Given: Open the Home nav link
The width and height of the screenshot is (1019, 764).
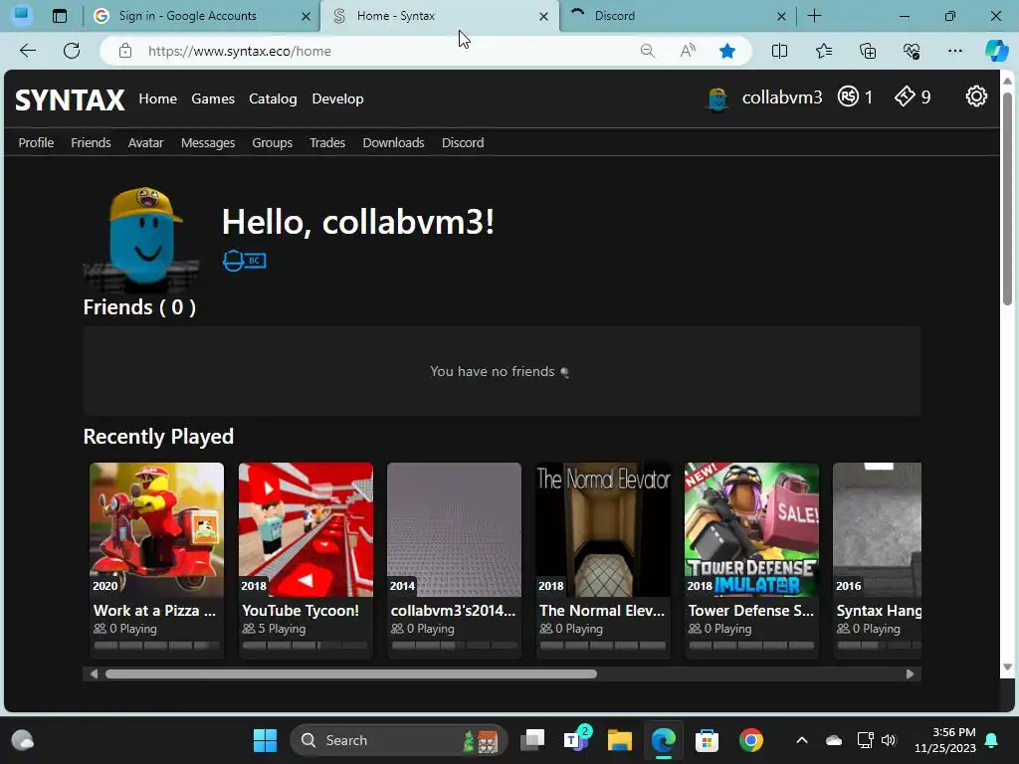Looking at the screenshot, I should click(158, 98).
